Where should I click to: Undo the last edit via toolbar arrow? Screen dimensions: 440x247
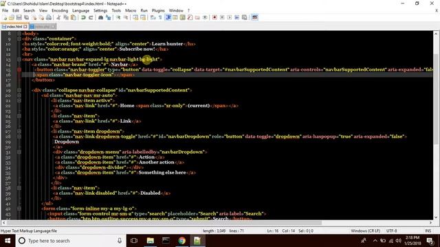coord(83,17)
